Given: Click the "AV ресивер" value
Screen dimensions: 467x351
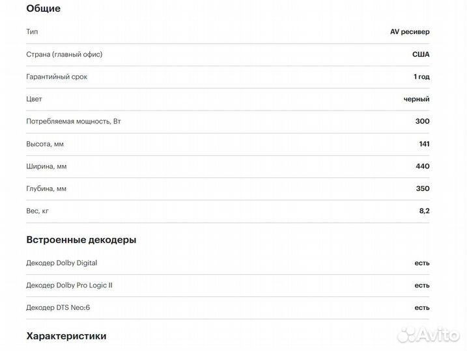Looking at the screenshot, I should 410,32.
